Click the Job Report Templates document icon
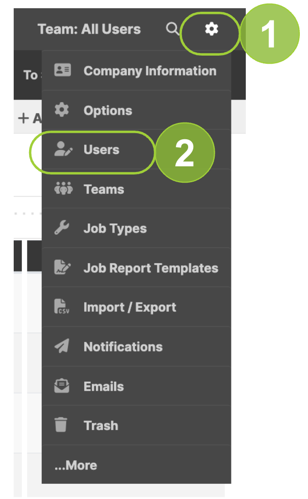 point(62,267)
